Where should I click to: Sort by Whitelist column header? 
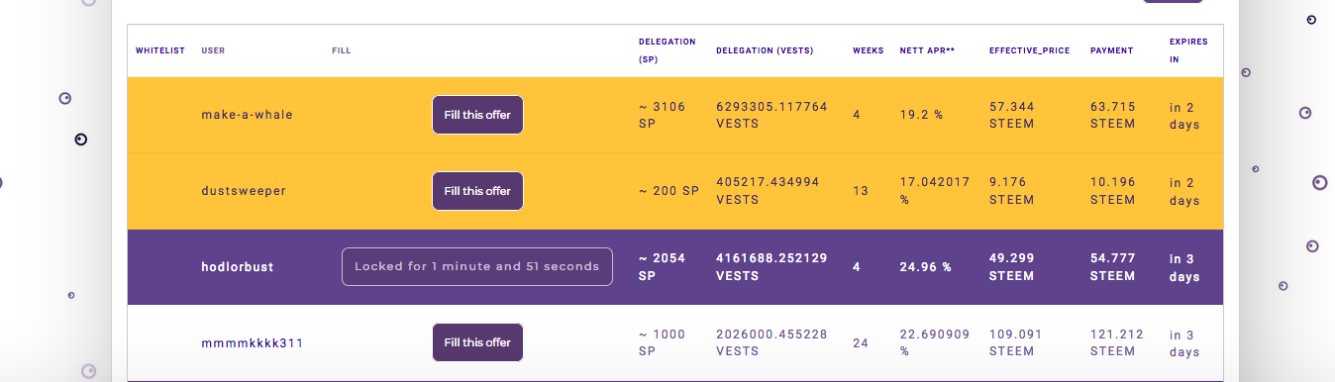[160, 50]
